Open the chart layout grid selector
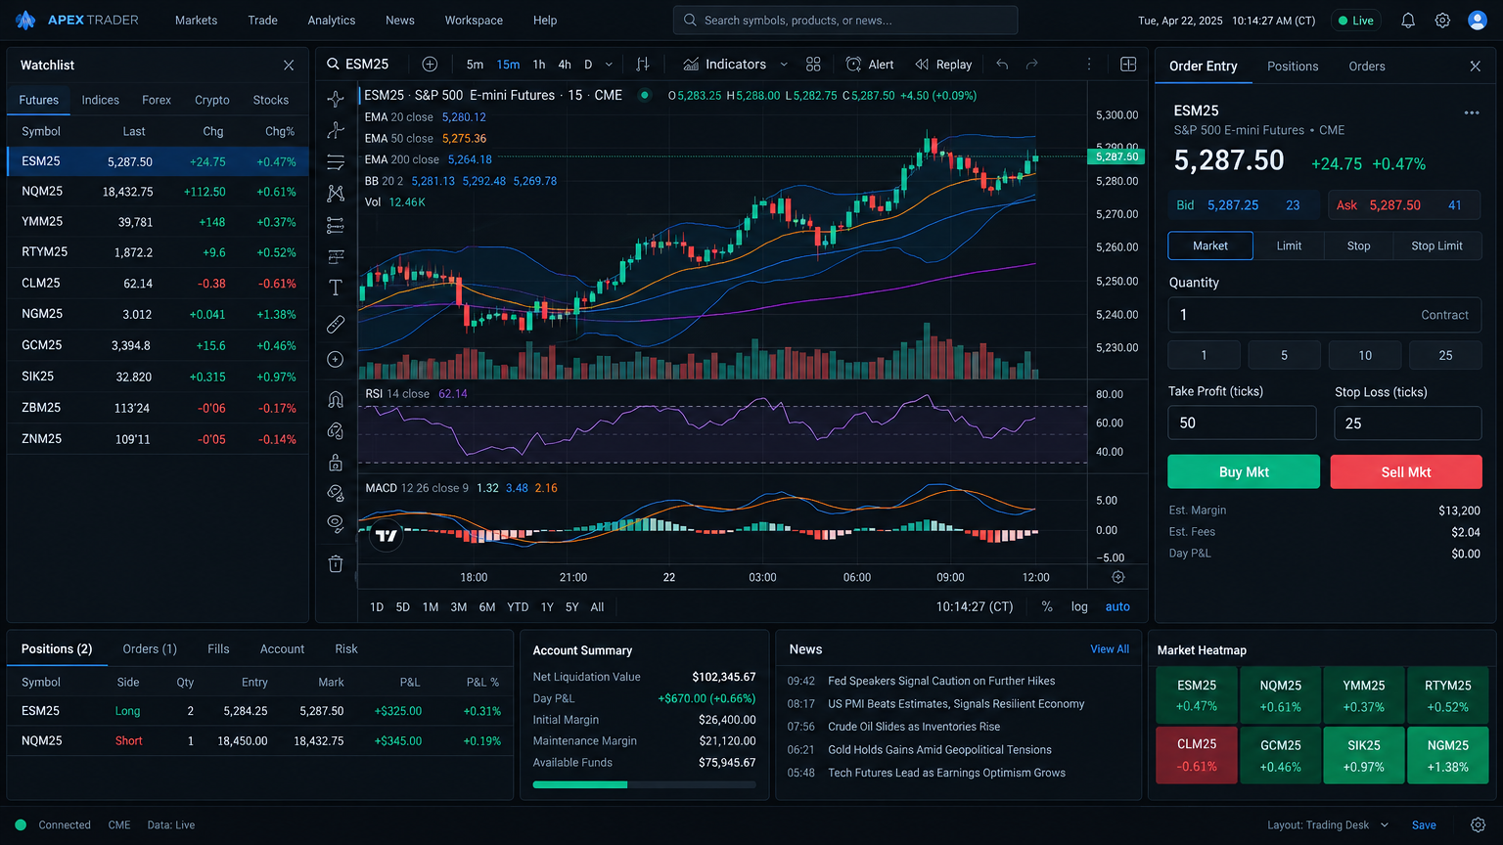Viewport: 1503px width, 845px height. click(x=1128, y=64)
